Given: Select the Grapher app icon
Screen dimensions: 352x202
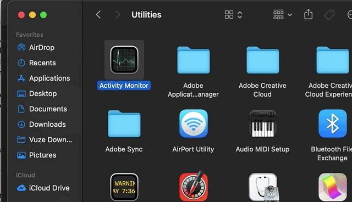Looking at the screenshot, I should [332, 187].
